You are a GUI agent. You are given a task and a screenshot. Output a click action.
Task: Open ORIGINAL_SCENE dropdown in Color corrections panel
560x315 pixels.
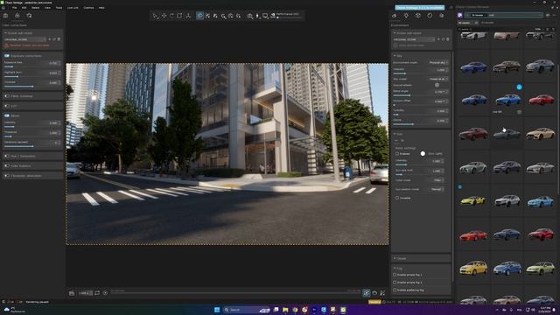[24, 39]
